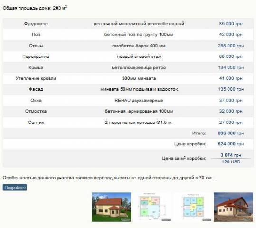This screenshot has height=228, width=256.
Task: Click the Фасад price 135 000 грн
Action: [x=231, y=89]
